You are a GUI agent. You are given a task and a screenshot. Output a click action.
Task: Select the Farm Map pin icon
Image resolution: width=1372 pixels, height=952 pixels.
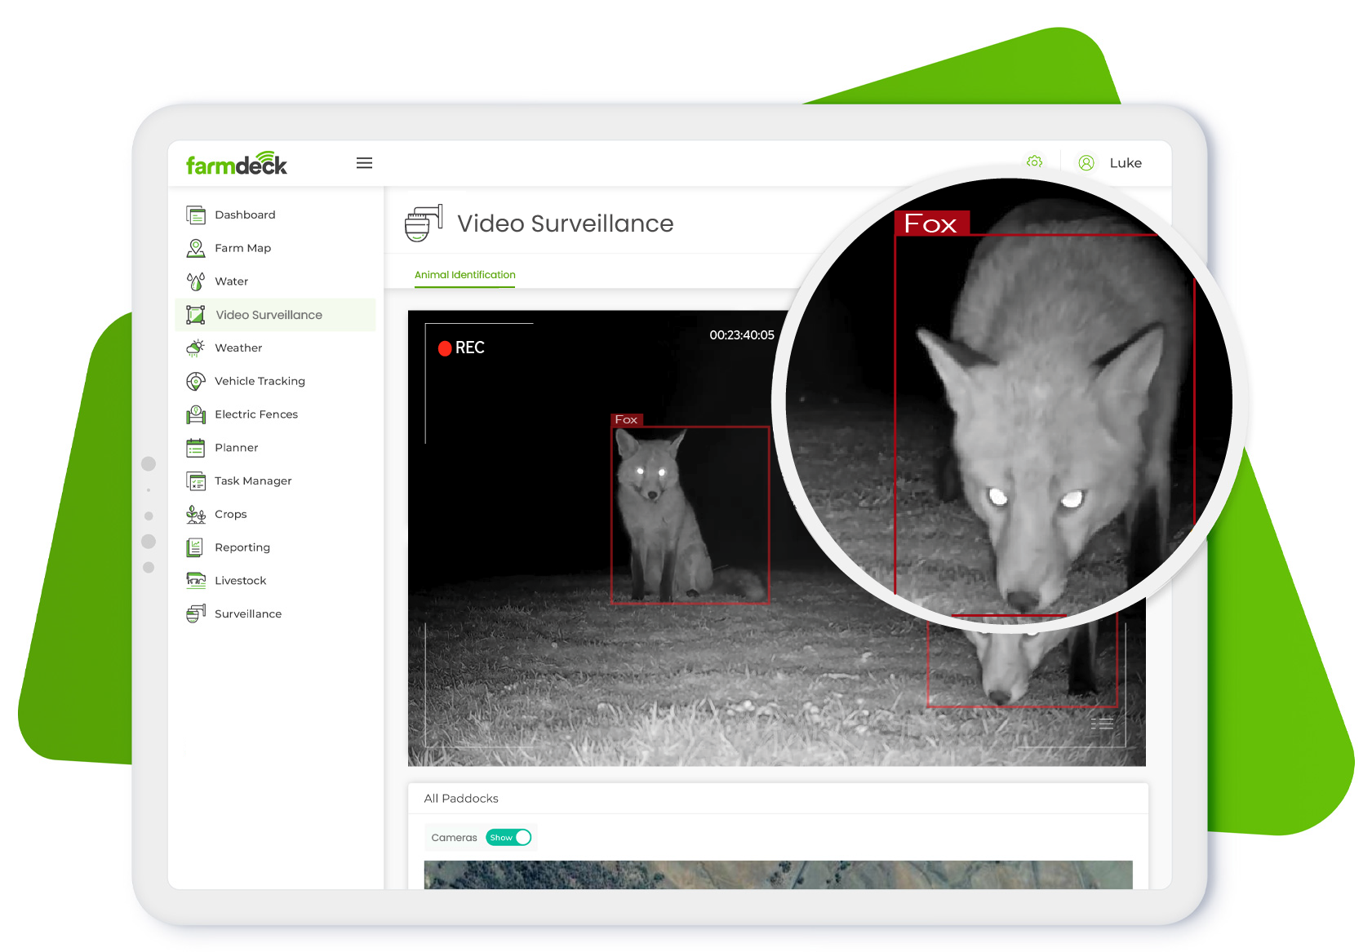pyautogui.click(x=196, y=247)
